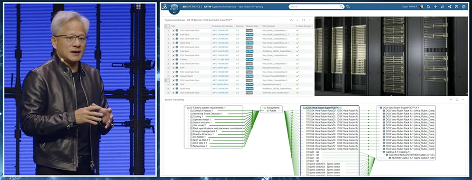The height and width of the screenshot is (180, 472).
Task: Minimize the Bill Of Material panel
Action: [297, 20]
